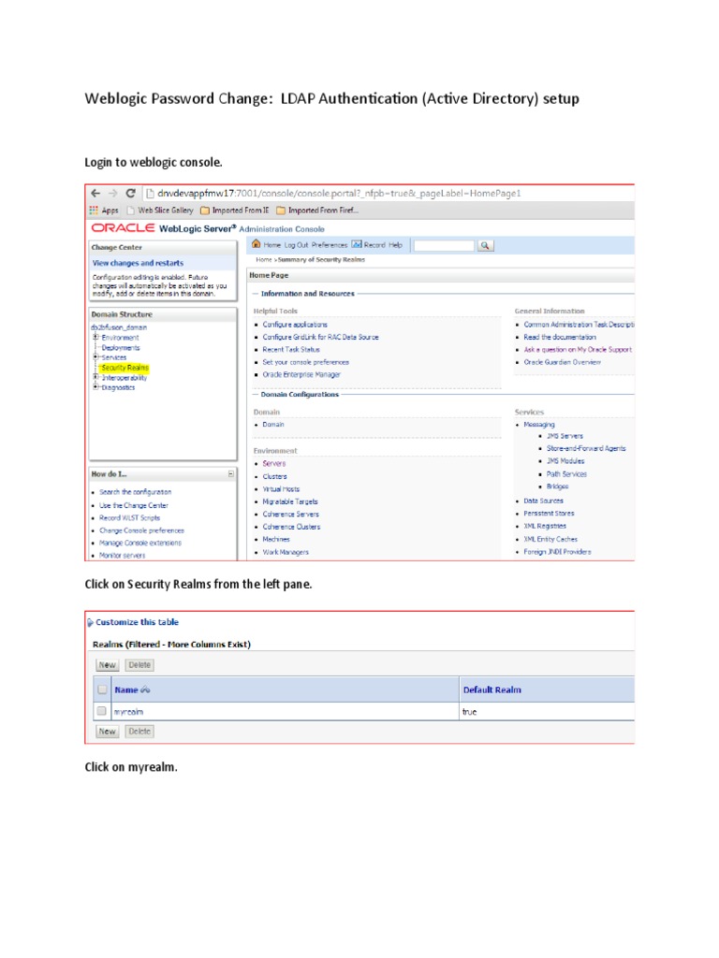
Task: Click the browser forward arrow
Action: [x=113, y=193]
